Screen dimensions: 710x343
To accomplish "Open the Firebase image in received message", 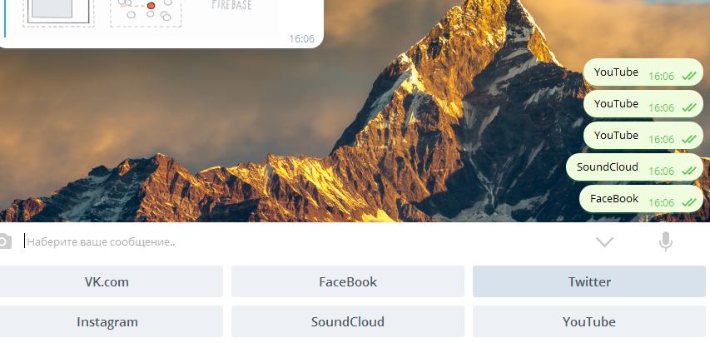I will (231, 6).
